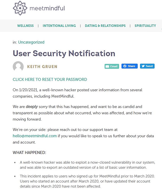Click the Facebook logo icon
The image size is (162, 190).
coord(125,66)
